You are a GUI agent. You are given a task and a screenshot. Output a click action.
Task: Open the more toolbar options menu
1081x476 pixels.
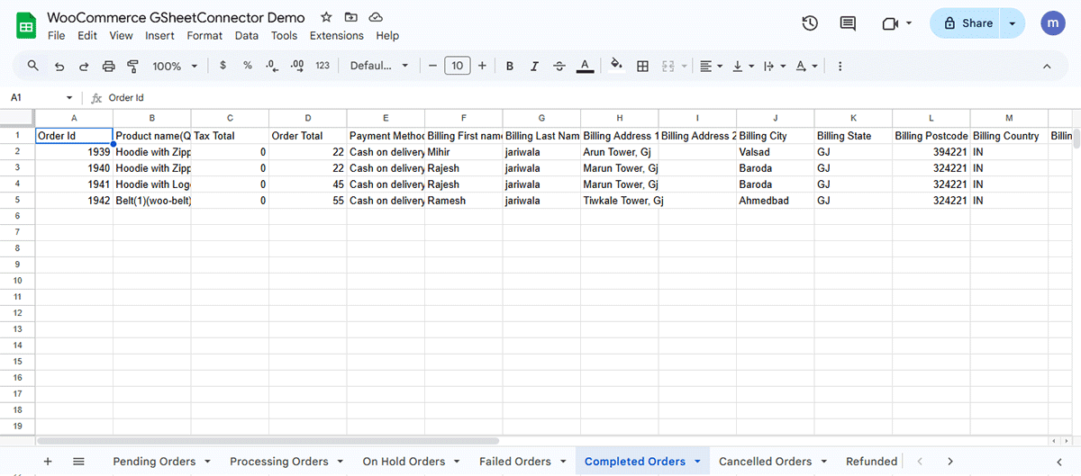click(x=840, y=66)
